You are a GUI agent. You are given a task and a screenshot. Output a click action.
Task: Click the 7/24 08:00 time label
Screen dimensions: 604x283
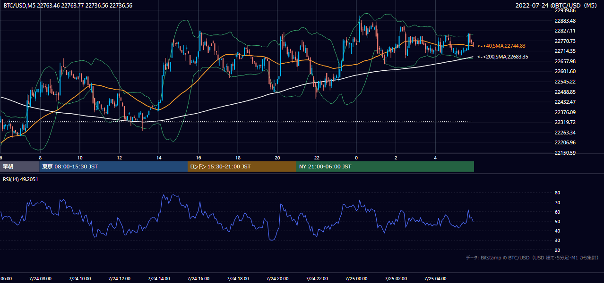pyautogui.click(x=40, y=279)
